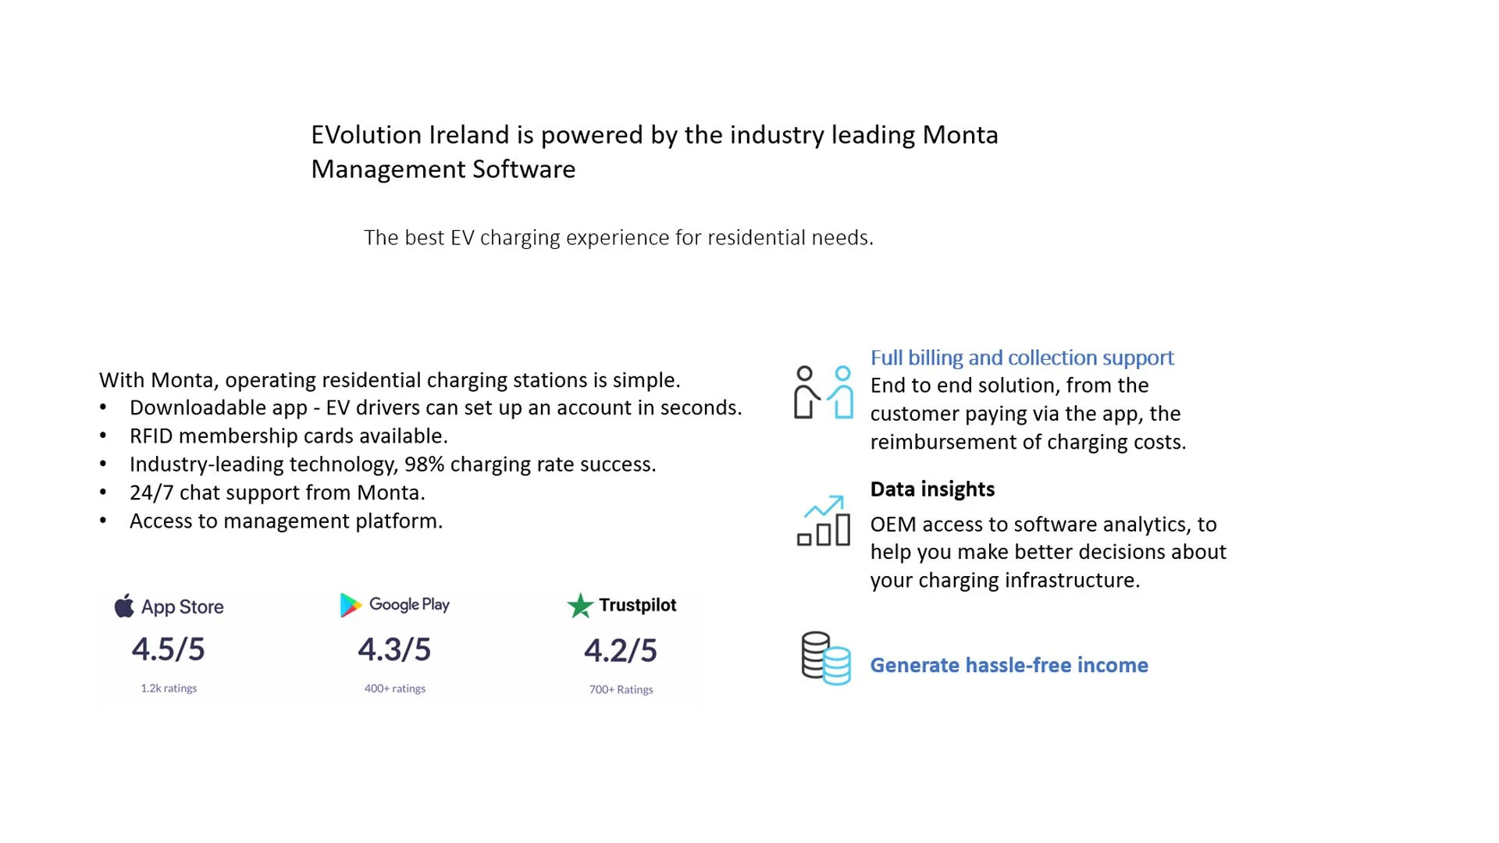
Task: Click the Google Play triangle logo
Action: coord(350,605)
